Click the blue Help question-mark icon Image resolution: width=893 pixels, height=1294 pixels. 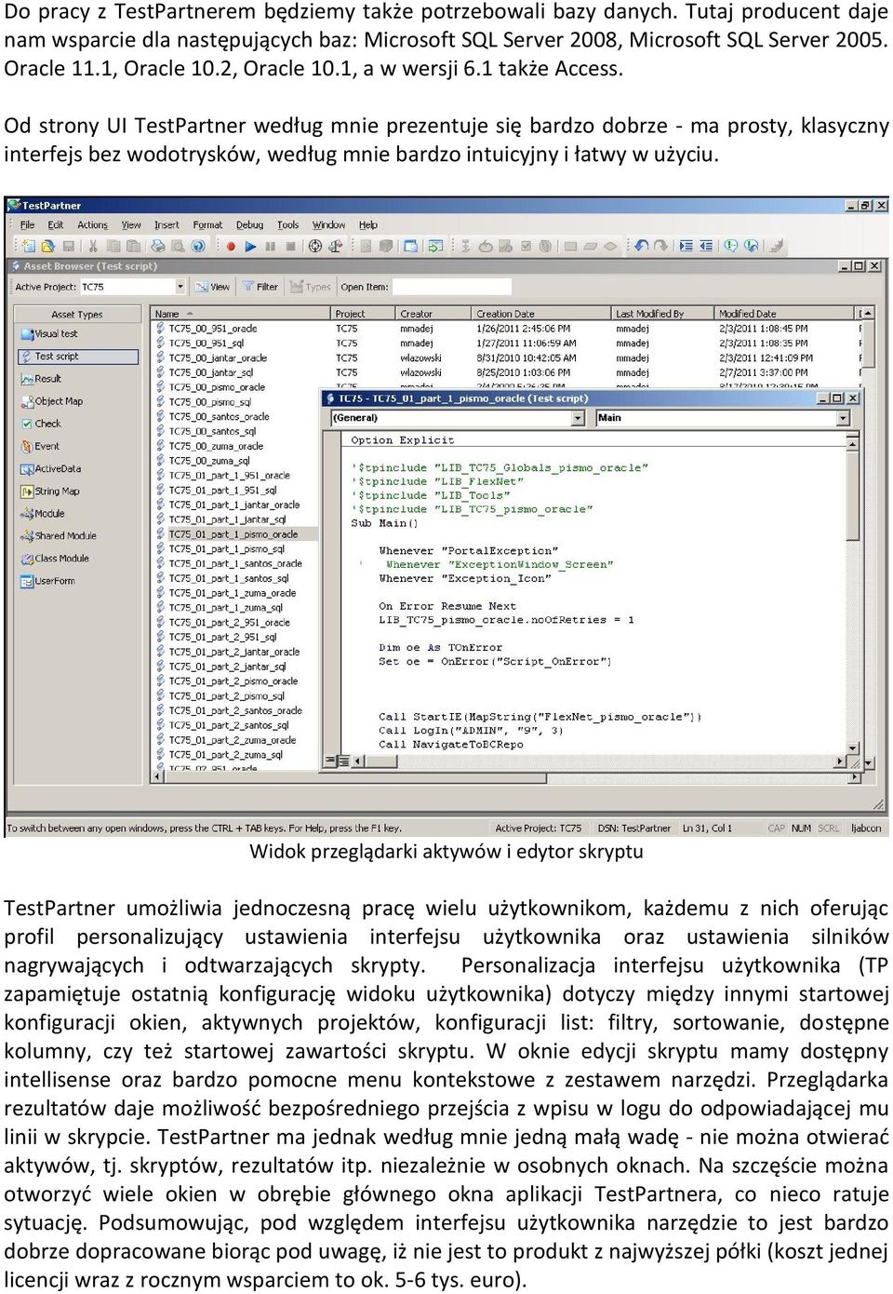click(198, 247)
